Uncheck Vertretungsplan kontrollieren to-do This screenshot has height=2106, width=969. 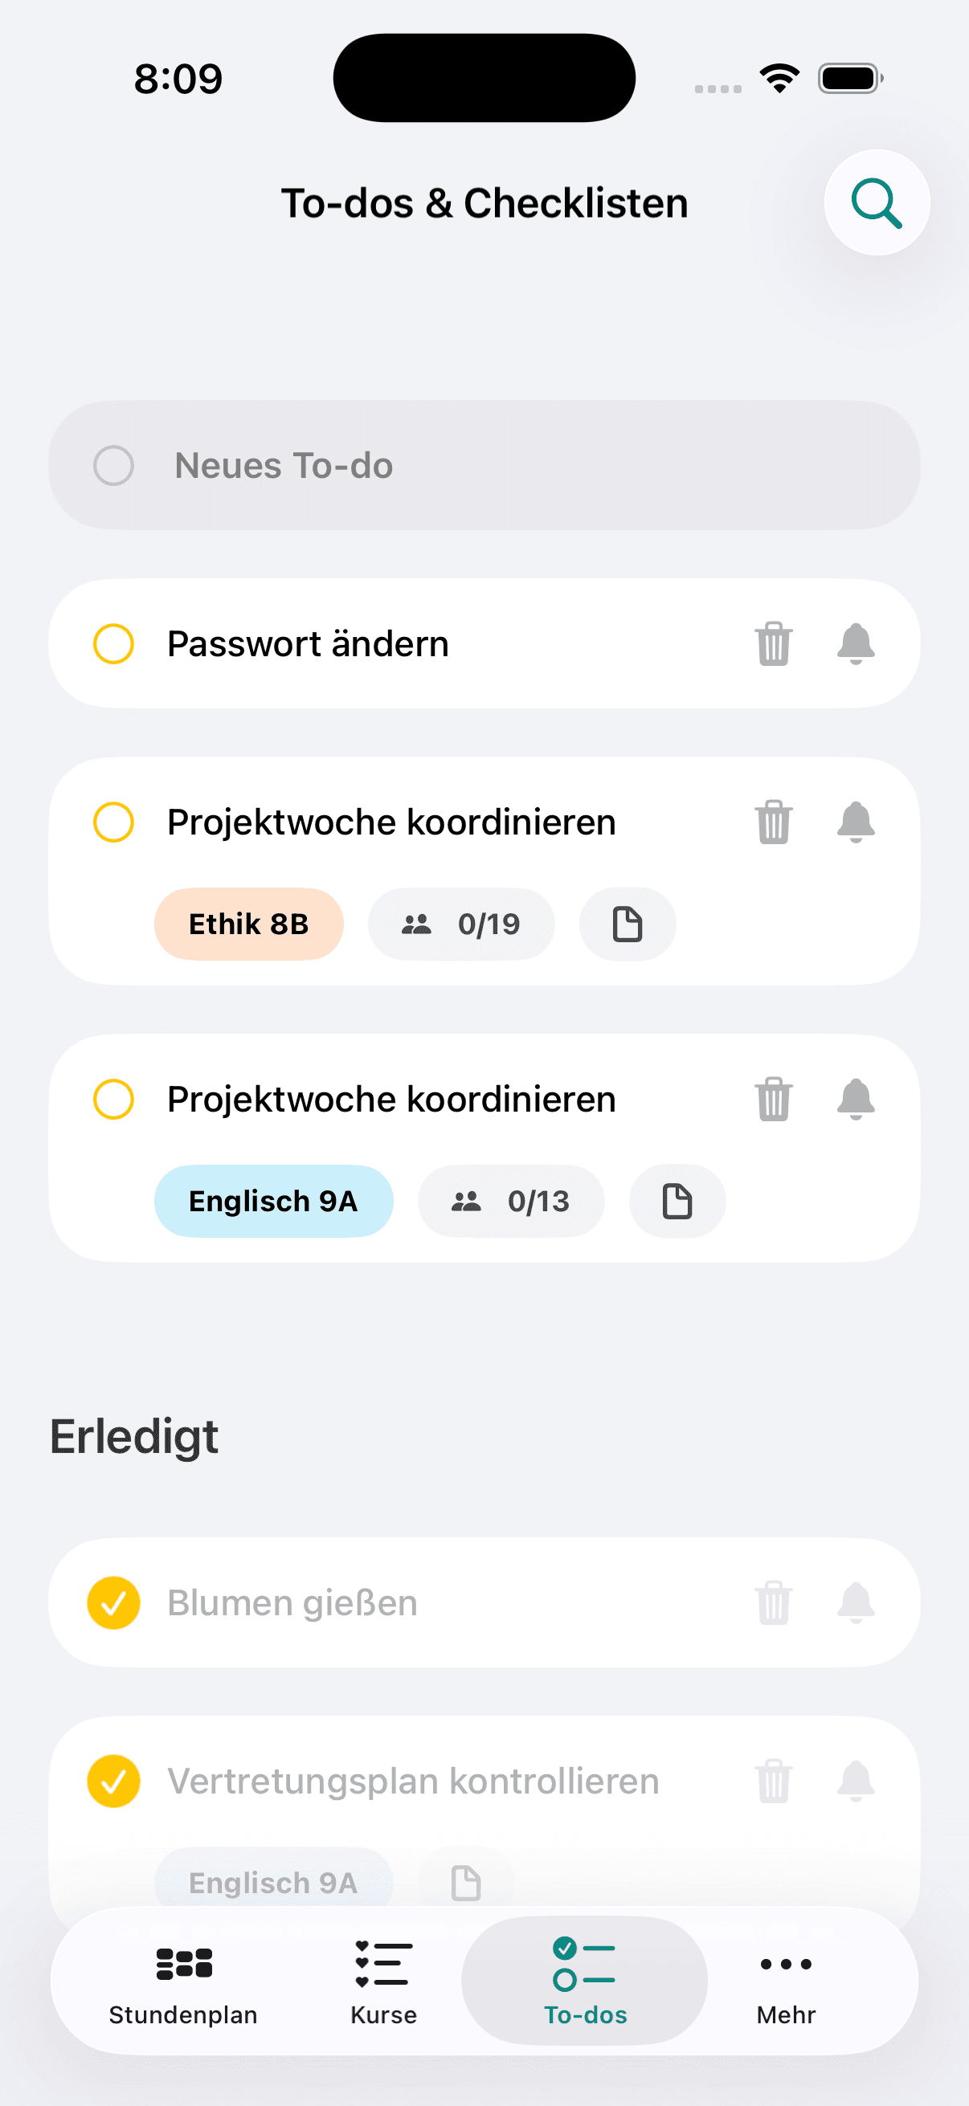[x=113, y=1782]
